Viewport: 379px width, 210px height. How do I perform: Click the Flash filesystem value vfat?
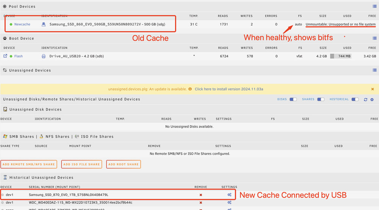click(299, 56)
